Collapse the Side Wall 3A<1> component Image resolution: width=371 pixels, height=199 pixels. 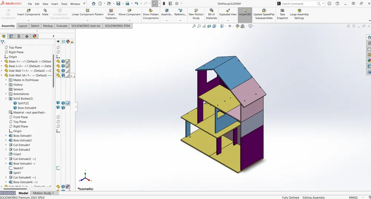(1, 75)
